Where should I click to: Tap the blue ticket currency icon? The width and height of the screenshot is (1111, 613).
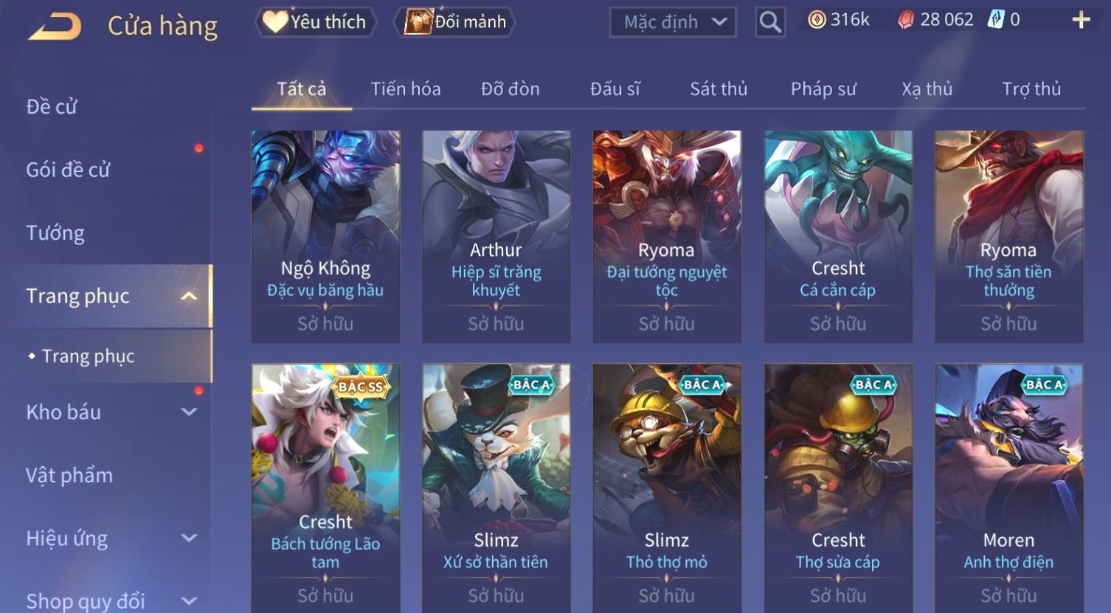coord(996,19)
